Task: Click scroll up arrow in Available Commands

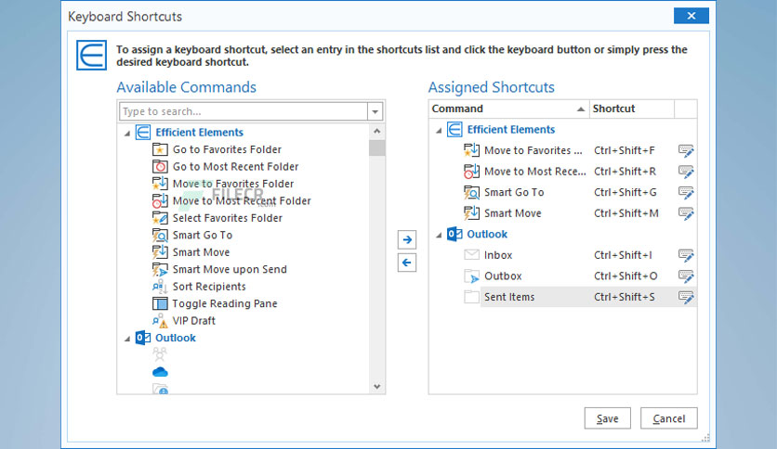Action: click(x=377, y=131)
